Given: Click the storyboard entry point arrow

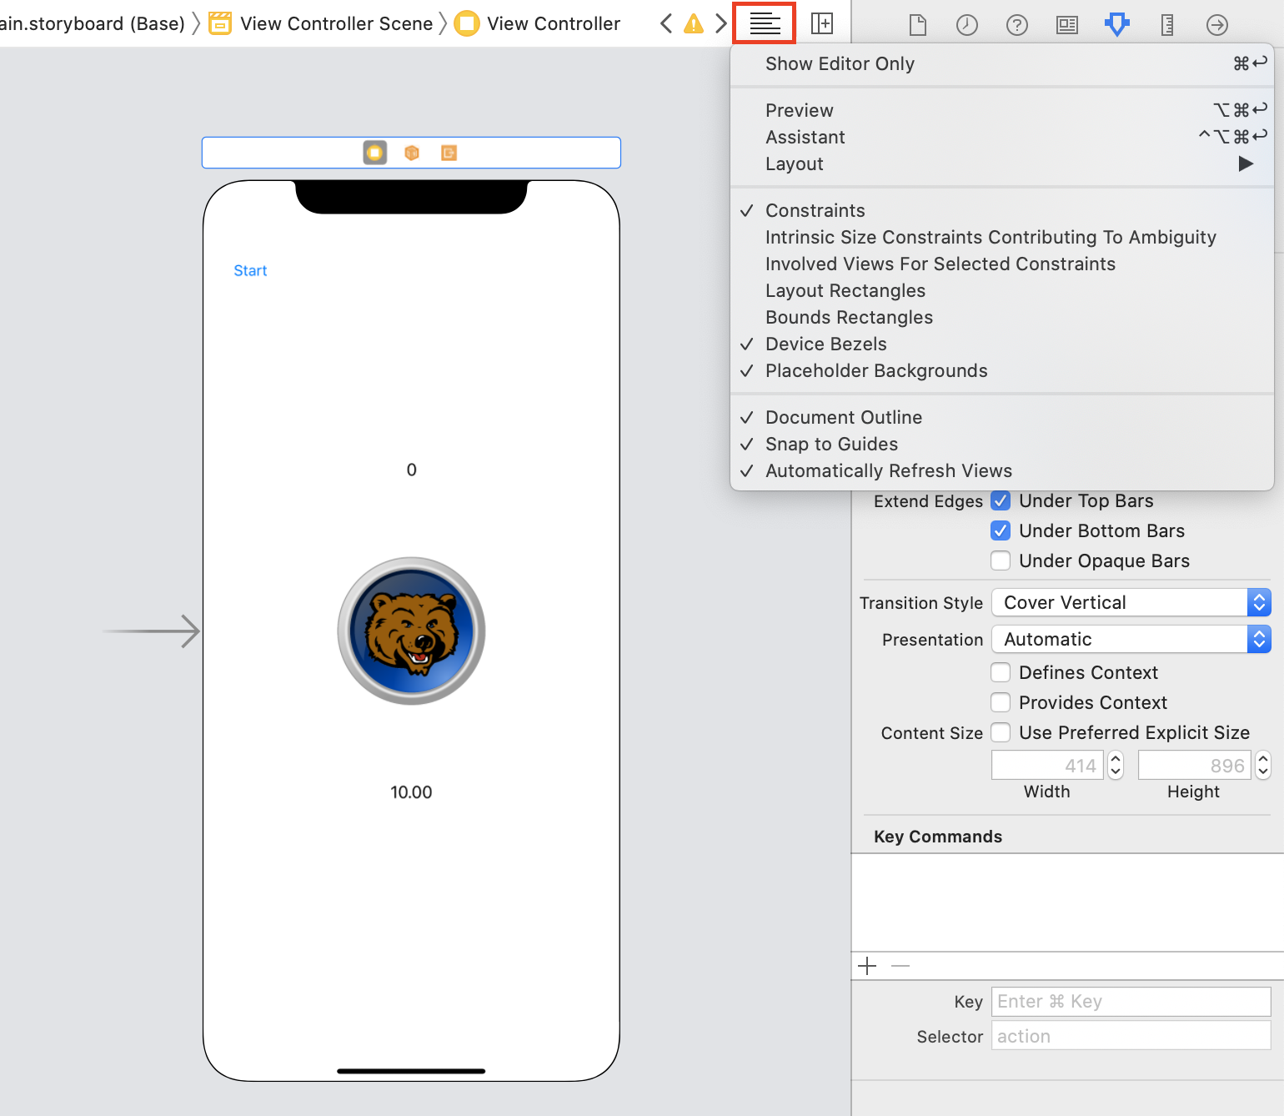Looking at the screenshot, I should coord(152,631).
